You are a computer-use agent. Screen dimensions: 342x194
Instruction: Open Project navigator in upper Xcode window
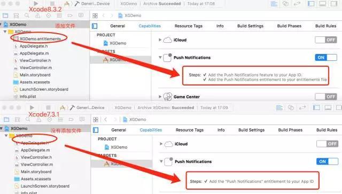(5, 15)
